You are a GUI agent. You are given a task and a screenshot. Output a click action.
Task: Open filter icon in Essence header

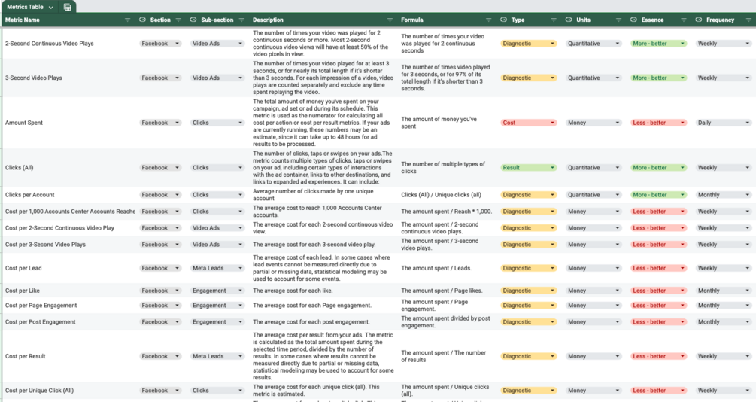(683, 20)
